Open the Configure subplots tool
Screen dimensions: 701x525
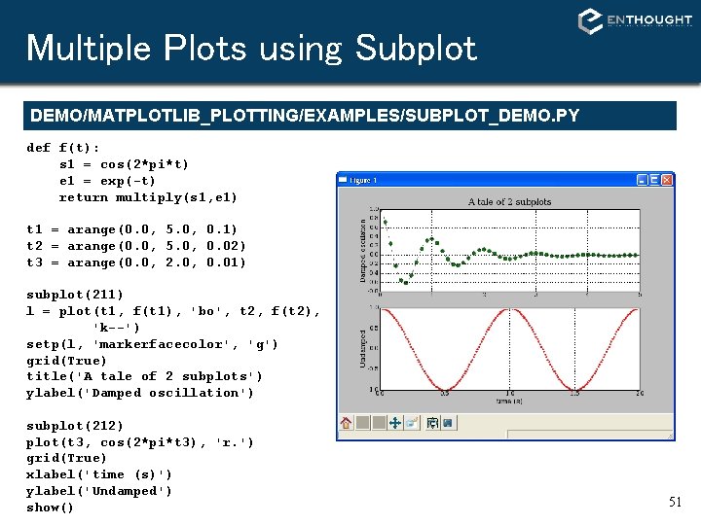[x=432, y=422]
